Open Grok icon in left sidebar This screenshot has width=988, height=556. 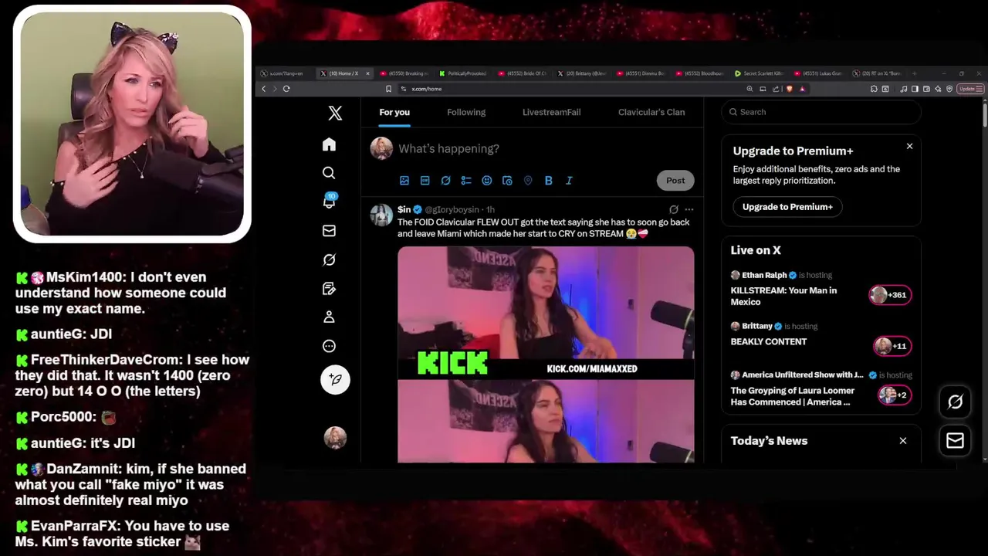(x=329, y=259)
